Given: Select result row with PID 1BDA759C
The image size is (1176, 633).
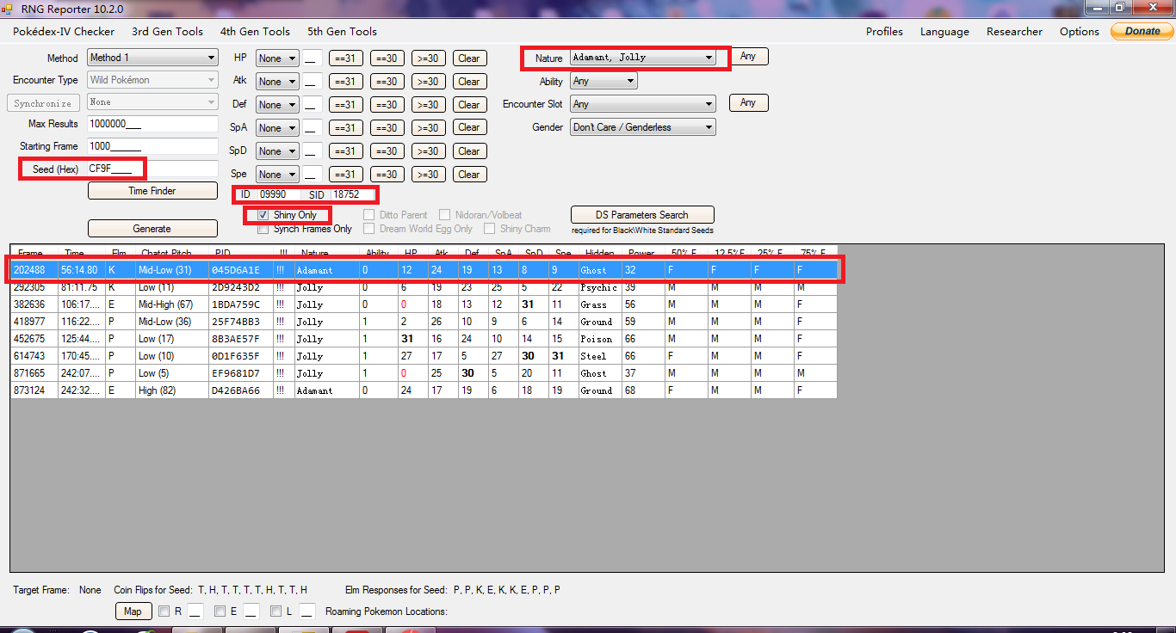Looking at the screenshot, I should click(424, 304).
